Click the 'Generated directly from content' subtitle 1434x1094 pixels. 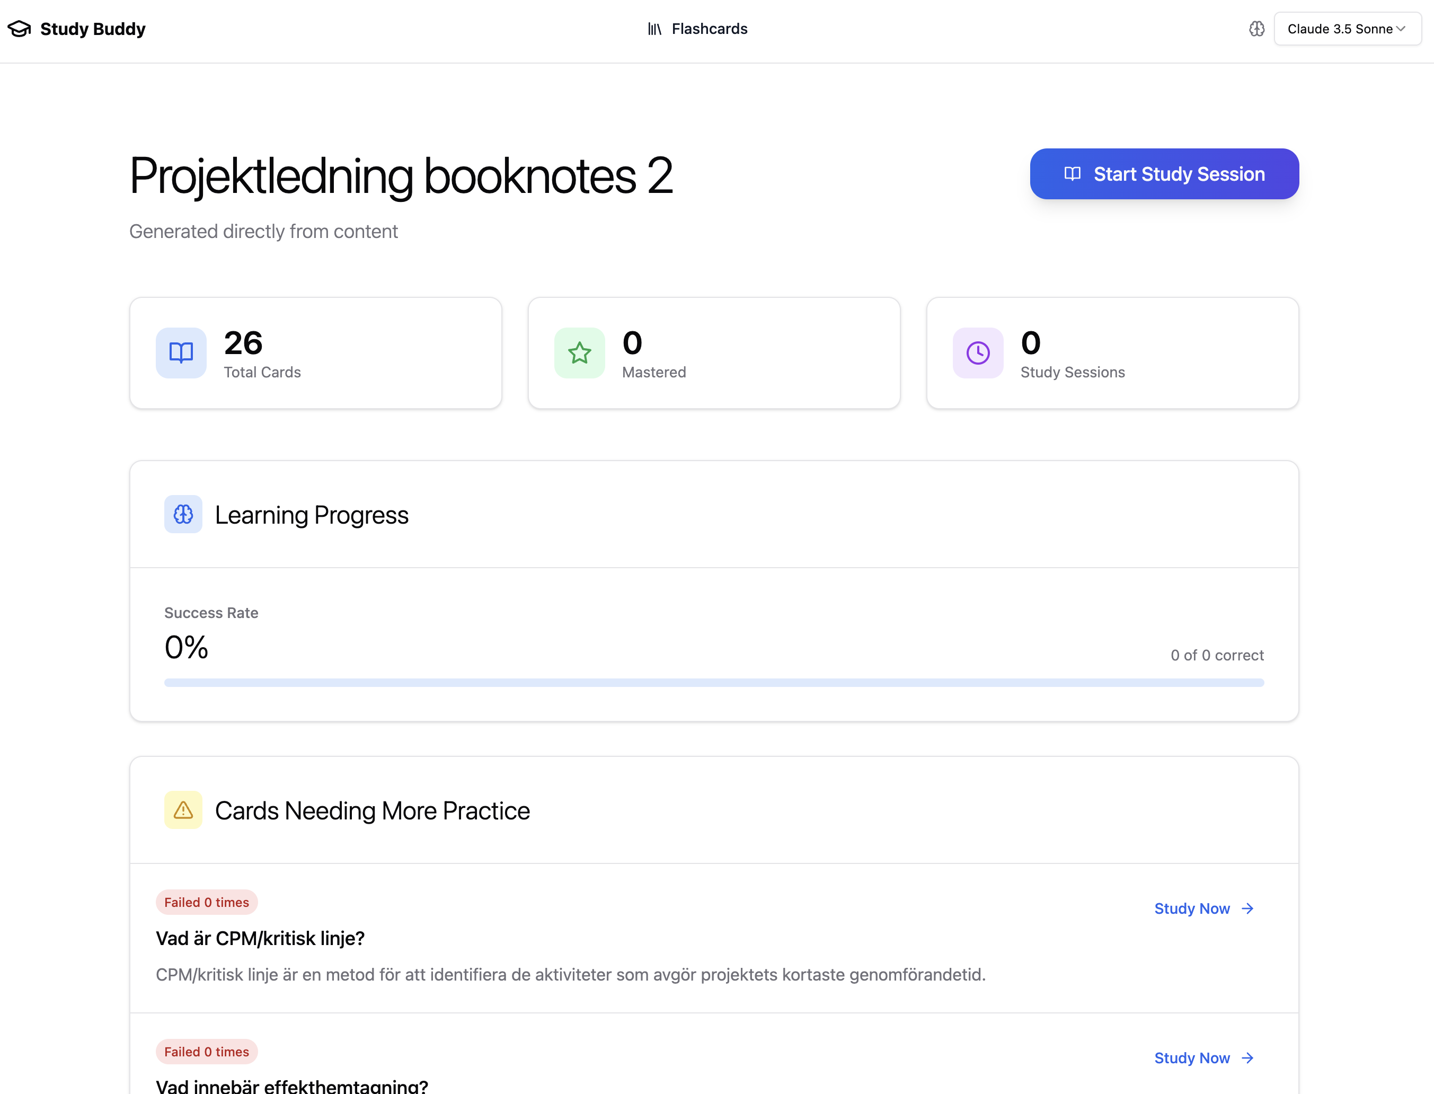[x=263, y=231]
